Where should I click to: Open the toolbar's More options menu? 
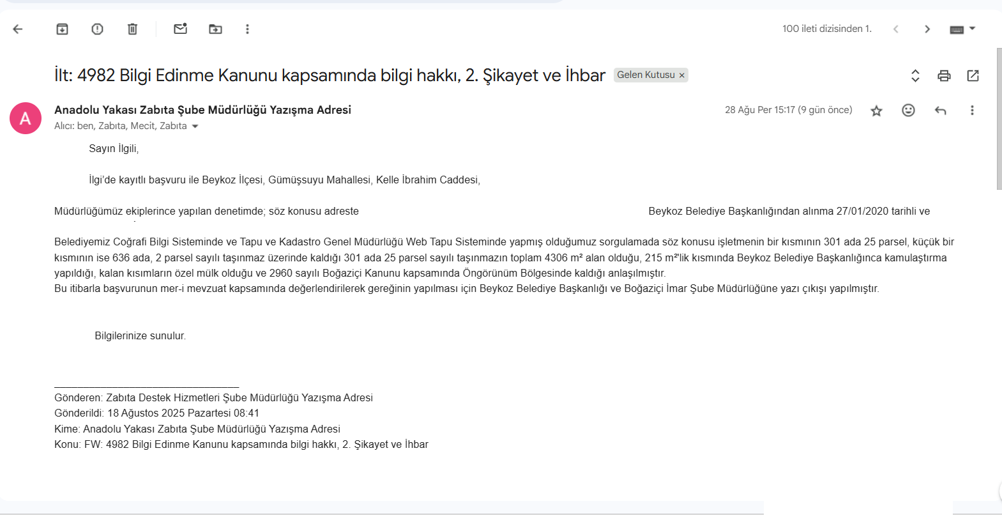(247, 29)
